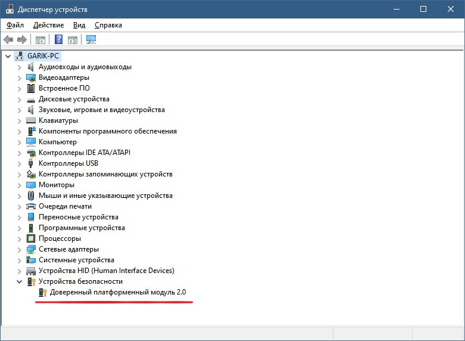Open the Файл menu
Screen dimensions: 465x341
[15, 25]
